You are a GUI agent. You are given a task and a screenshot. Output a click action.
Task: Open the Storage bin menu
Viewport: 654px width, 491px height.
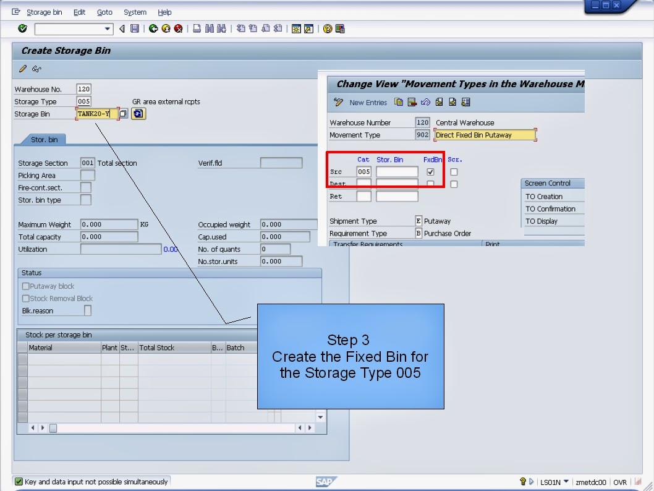44,11
